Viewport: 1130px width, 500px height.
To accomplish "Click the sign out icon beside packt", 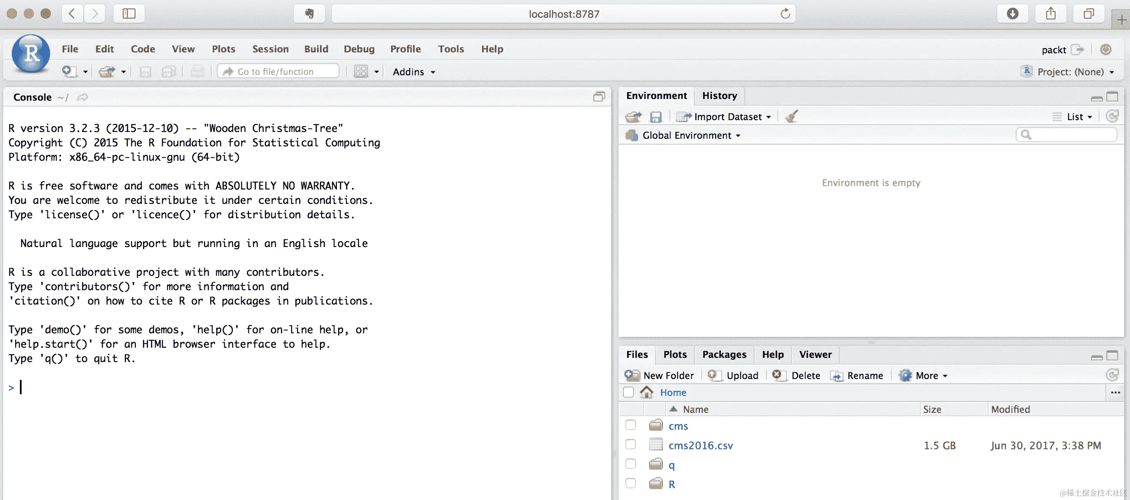I will coord(1077,49).
